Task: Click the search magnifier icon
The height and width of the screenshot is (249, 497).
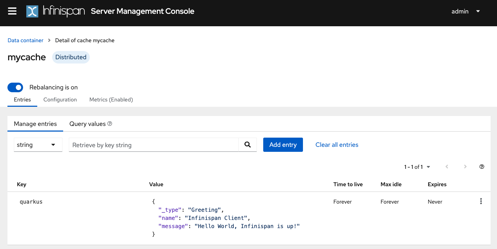Action: click(248, 145)
